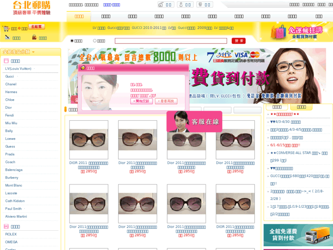Open Mont Blanc brand in sidebar

coord(14,185)
